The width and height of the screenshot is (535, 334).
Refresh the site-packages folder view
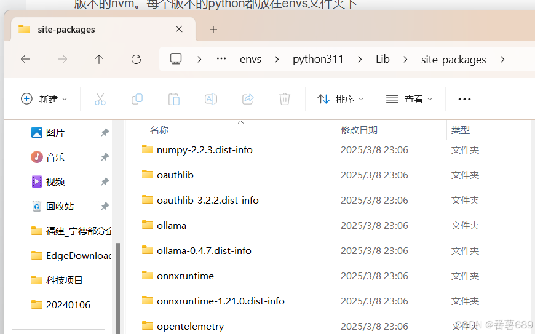[136, 60]
